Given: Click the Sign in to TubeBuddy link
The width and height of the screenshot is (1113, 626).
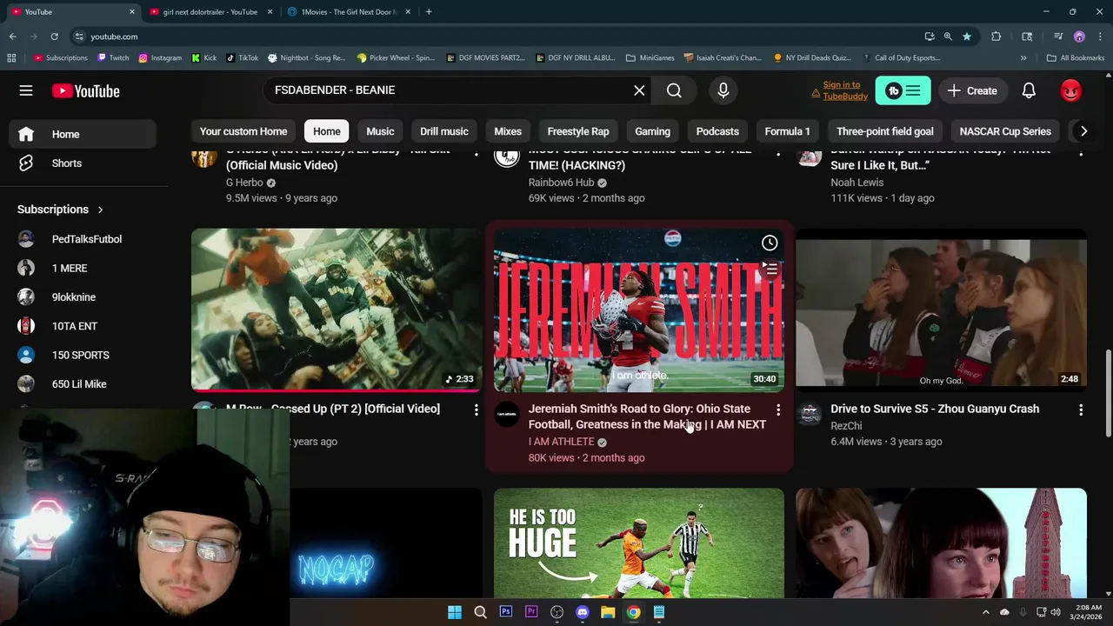Looking at the screenshot, I should 840,90.
